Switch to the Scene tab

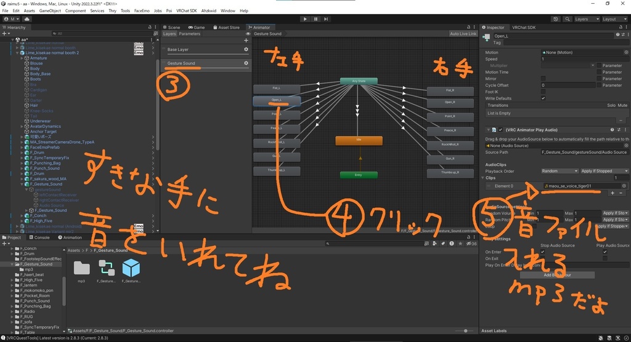[171, 27]
